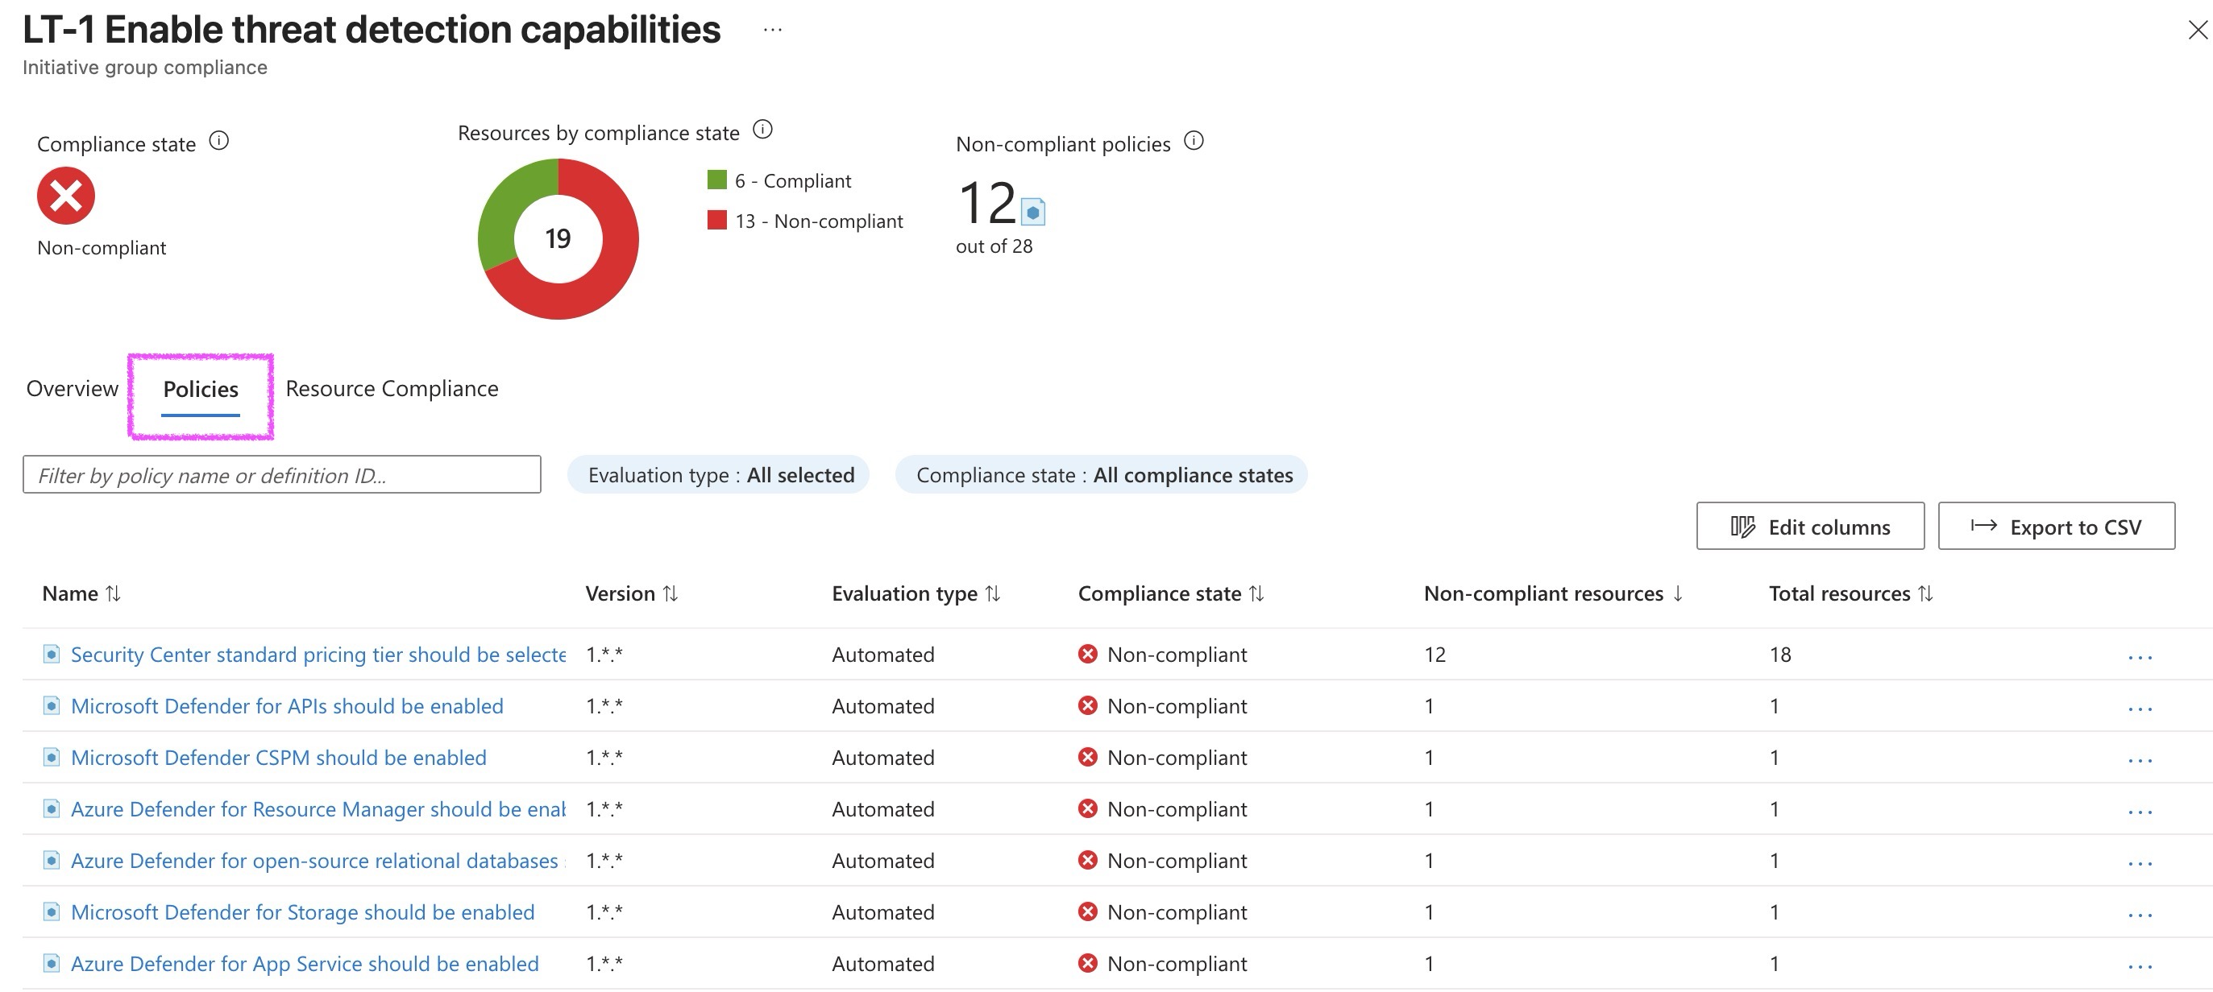2213x992 pixels.
Task: Open the Compliance state filter
Action: (1102, 474)
